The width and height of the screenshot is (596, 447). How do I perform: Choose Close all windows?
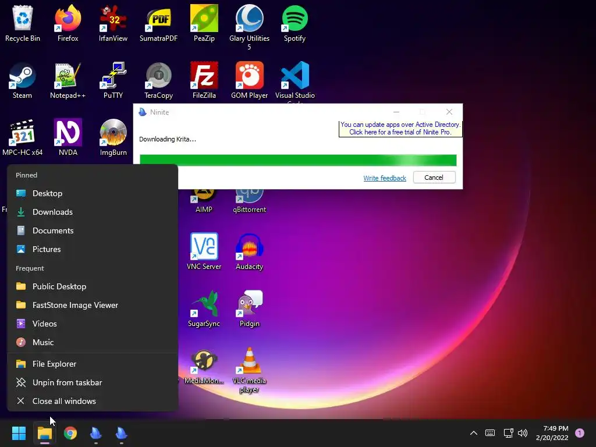93,402
